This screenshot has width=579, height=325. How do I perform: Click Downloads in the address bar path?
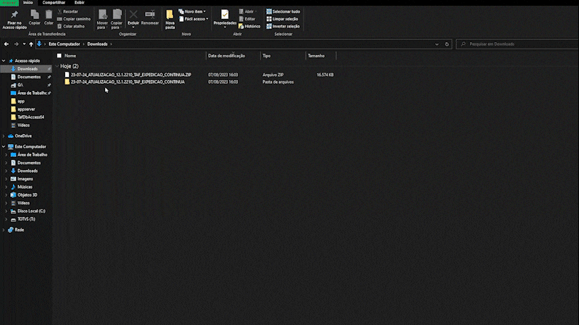[x=98, y=44]
